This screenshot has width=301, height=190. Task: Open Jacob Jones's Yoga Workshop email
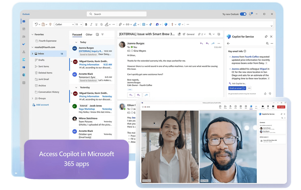(x=92, y=109)
